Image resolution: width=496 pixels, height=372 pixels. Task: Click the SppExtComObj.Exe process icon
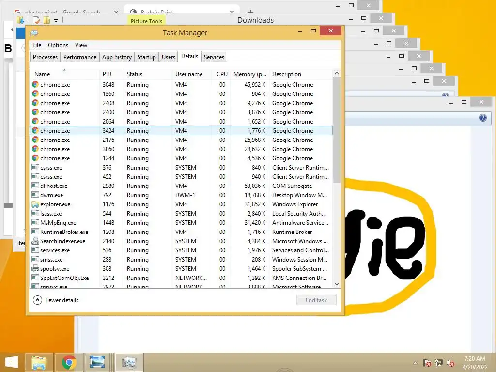tap(35, 278)
